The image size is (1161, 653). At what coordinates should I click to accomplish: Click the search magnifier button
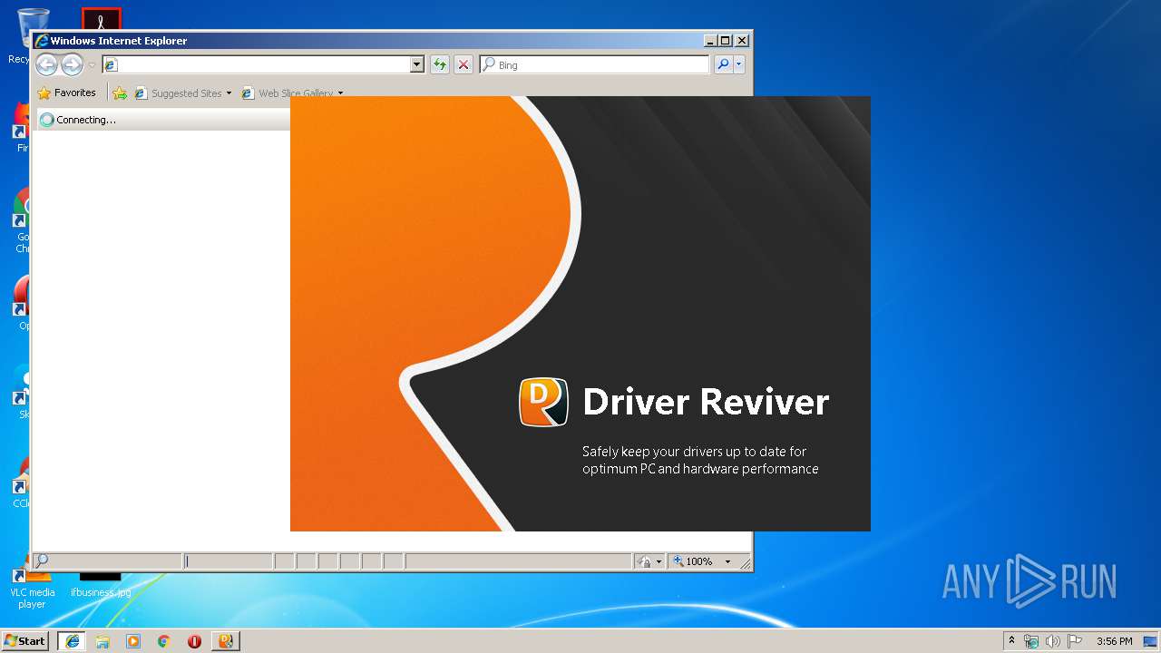(723, 64)
